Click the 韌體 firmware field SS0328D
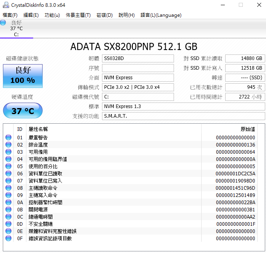This screenshot has width=266, height=253. point(138,58)
